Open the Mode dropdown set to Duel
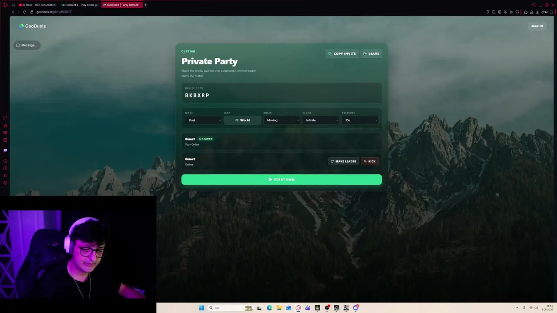Image resolution: width=557 pixels, height=313 pixels. [x=204, y=120]
